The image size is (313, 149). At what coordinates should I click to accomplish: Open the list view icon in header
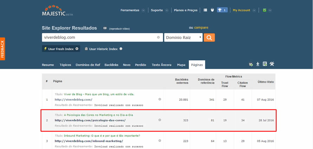(205, 10)
